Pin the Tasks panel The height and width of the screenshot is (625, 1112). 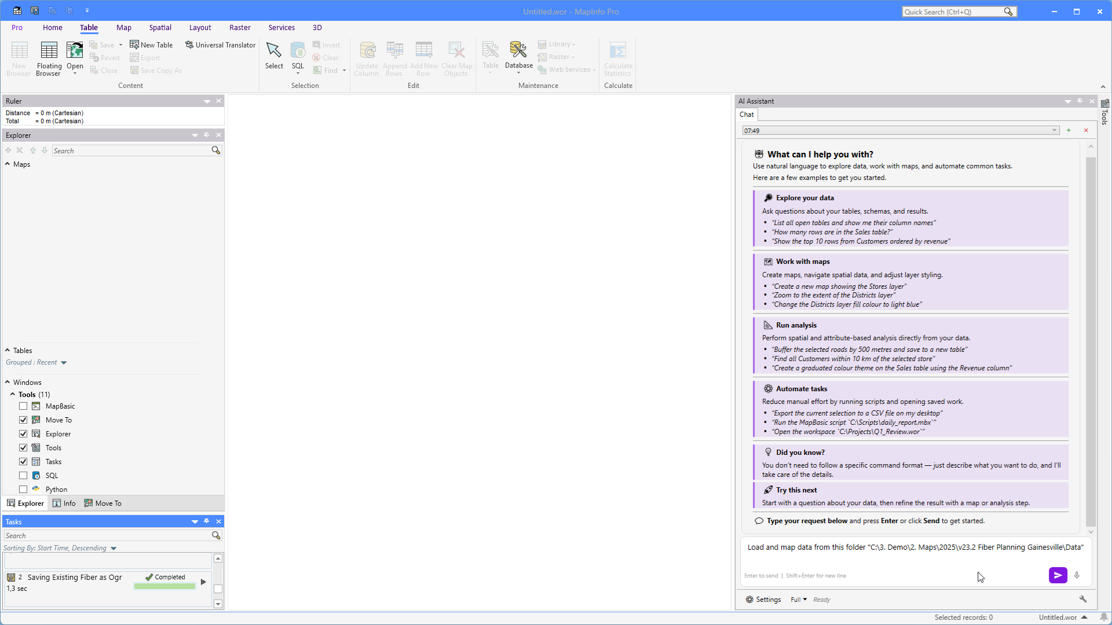point(207,521)
